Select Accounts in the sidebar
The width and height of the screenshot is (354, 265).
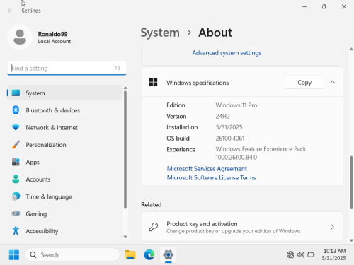point(64,179)
